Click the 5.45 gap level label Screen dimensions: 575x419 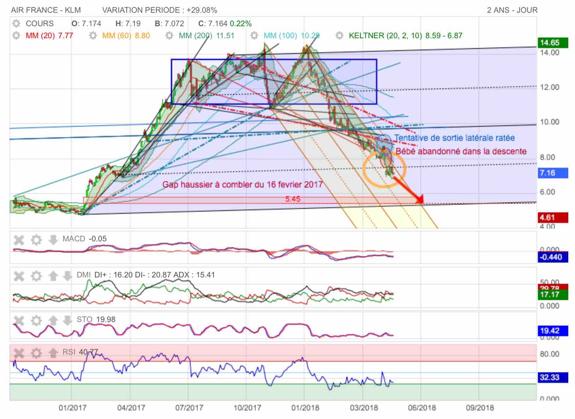pos(293,199)
